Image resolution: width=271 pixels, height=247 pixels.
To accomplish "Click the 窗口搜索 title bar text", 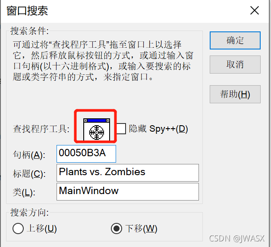I will 27,11.
